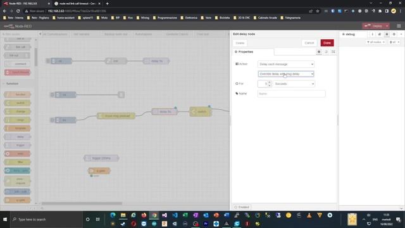Select the 'rpi - gpio in' palette node

(18, 170)
